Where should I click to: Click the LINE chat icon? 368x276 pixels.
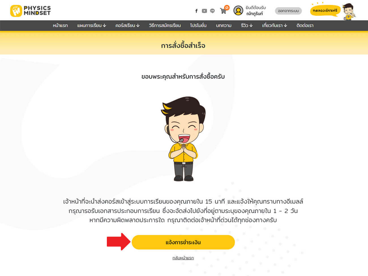tap(212, 11)
